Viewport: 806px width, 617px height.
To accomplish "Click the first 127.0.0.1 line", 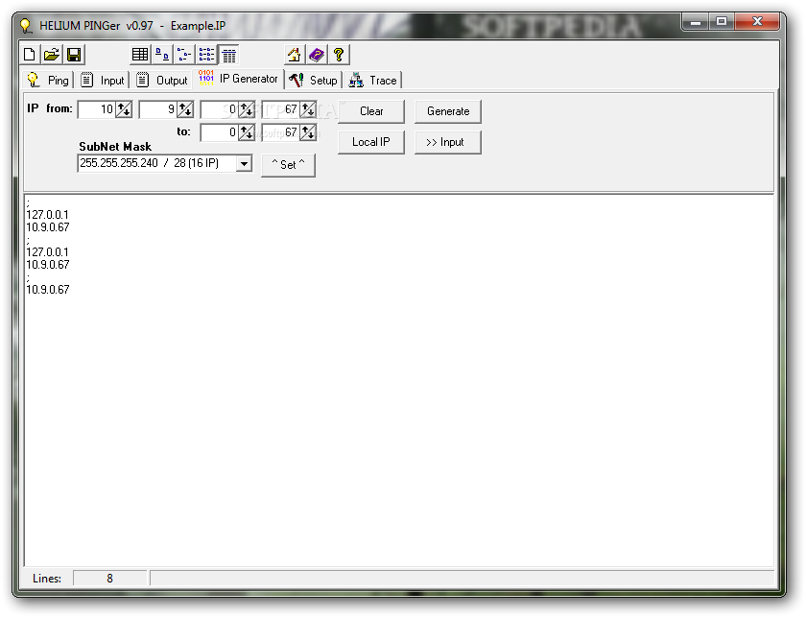I will point(47,215).
